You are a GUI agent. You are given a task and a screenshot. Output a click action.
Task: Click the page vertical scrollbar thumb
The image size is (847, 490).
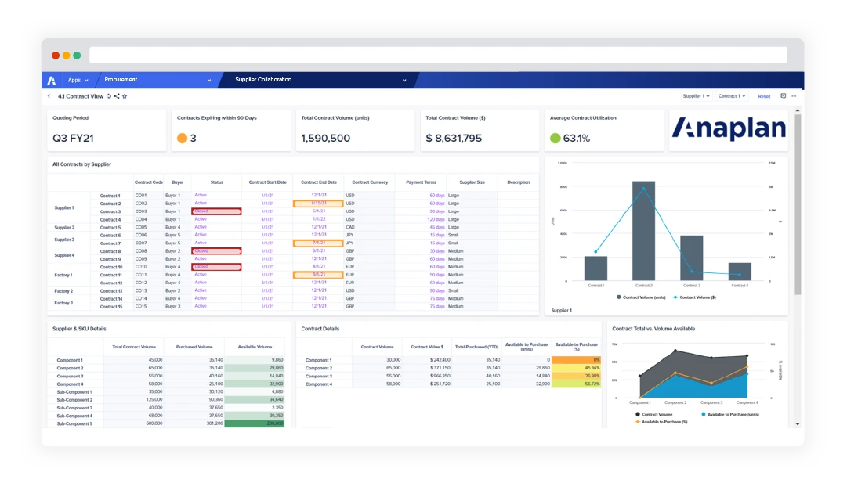tap(798, 204)
